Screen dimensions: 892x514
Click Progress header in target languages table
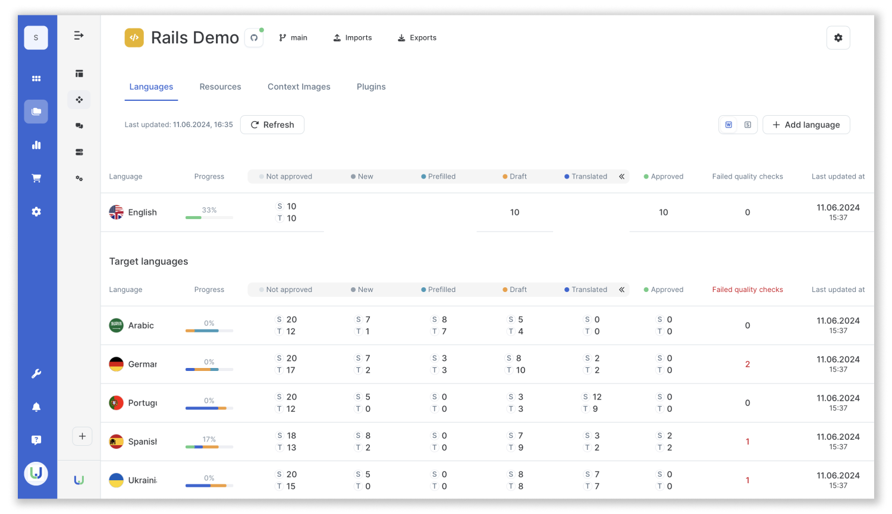point(209,290)
